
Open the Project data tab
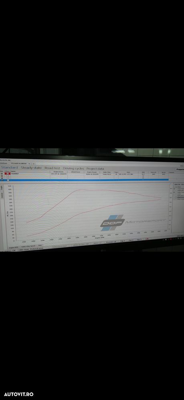(95, 169)
